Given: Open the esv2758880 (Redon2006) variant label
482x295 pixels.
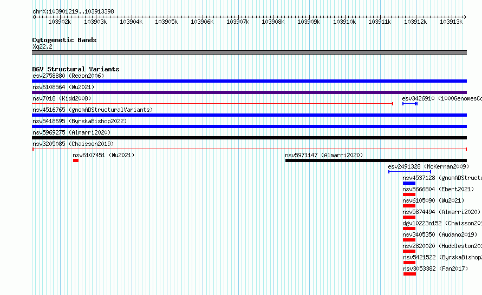Looking at the screenshot, I should coord(68,76).
